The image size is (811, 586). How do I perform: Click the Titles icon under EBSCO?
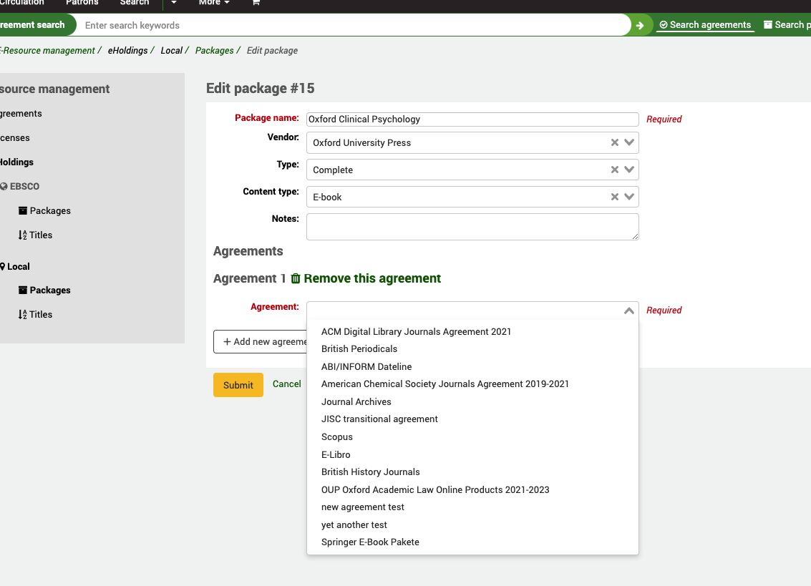click(x=21, y=235)
